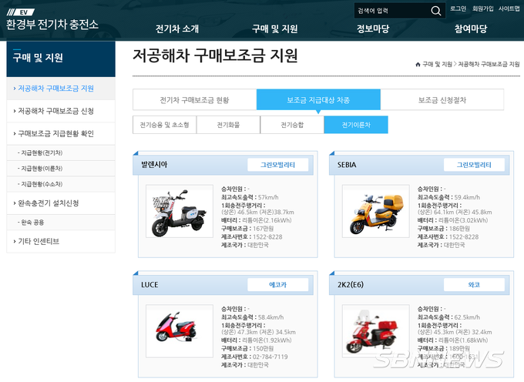This screenshot has height=382, width=524.
Task: Click the 그린모빌리티 button on 발렌시아 card
Action: pos(277,165)
